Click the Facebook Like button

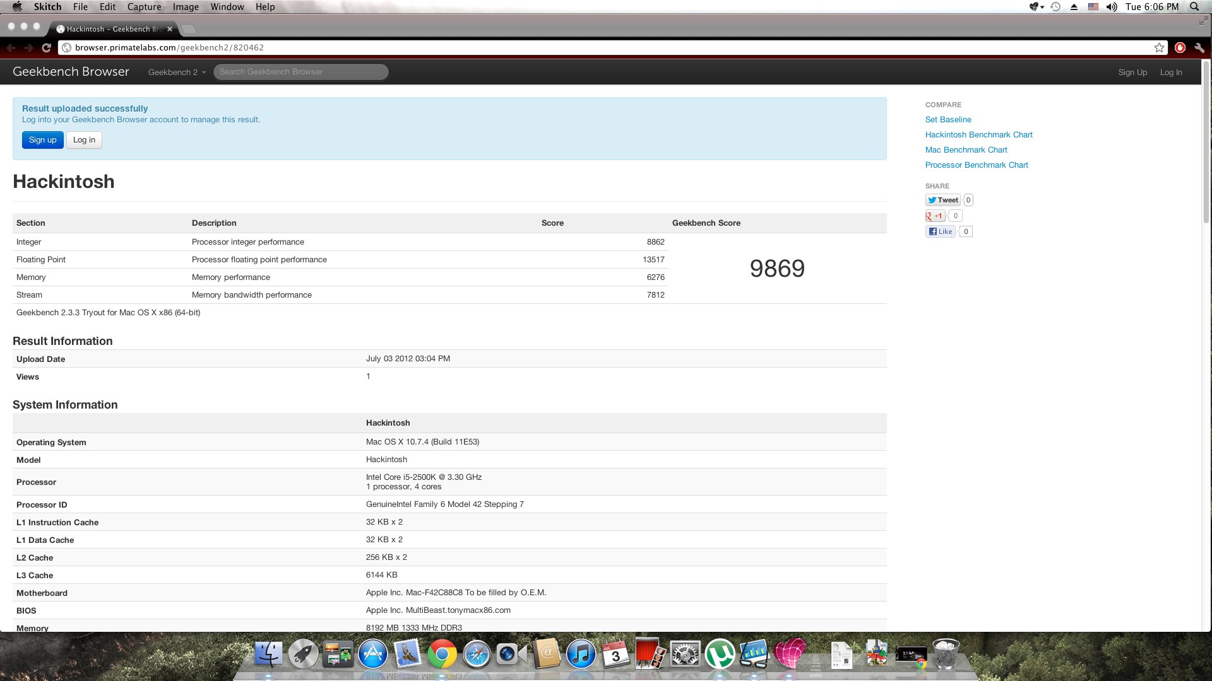pos(941,231)
